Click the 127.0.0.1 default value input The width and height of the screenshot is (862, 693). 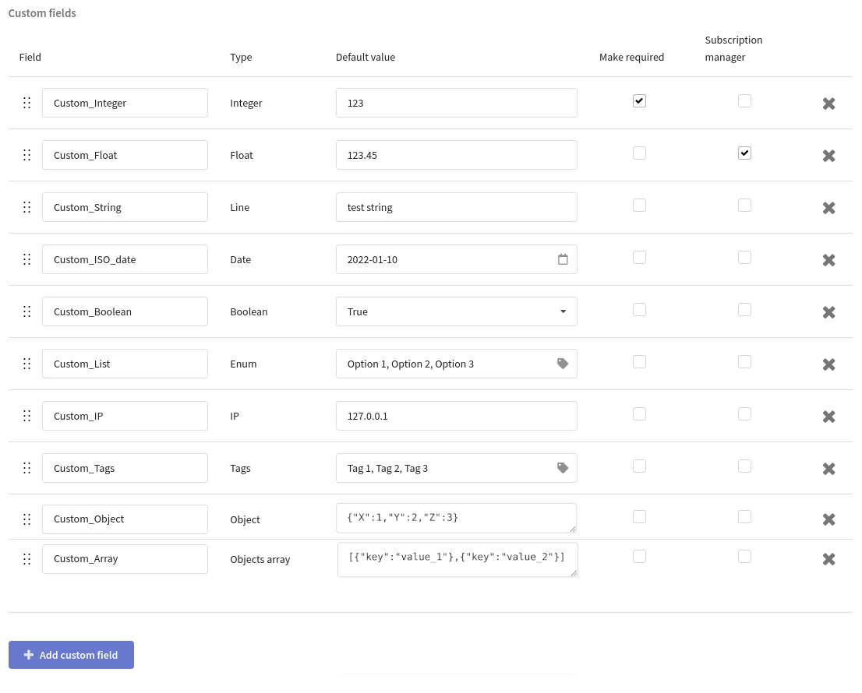[x=456, y=416]
